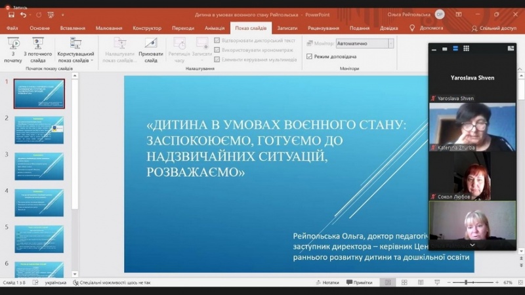Fit slide to current window
The height and width of the screenshot is (295, 525).
point(518,283)
